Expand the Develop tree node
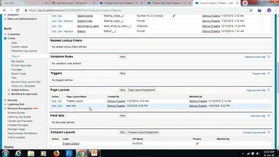Image resolution: width=279 pixels, height=157 pixels. (5, 100)
